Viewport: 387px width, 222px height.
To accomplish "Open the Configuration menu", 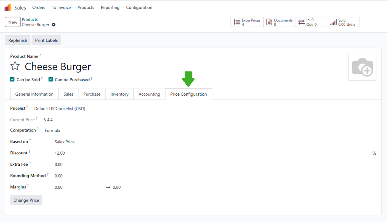I will tap(139, 8).
